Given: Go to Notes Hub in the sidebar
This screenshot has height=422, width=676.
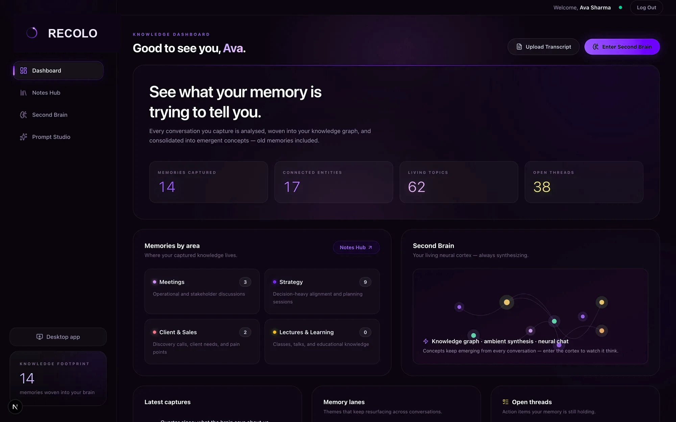Looking at the screenshot, I should coord(58,93).
